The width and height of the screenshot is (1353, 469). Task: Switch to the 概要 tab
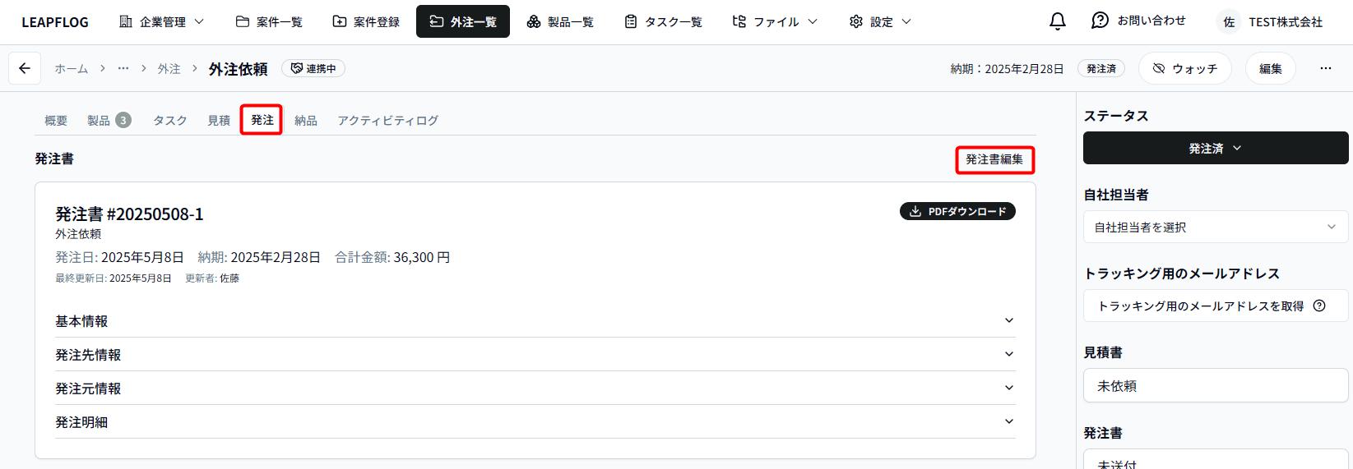click(56, 120)
